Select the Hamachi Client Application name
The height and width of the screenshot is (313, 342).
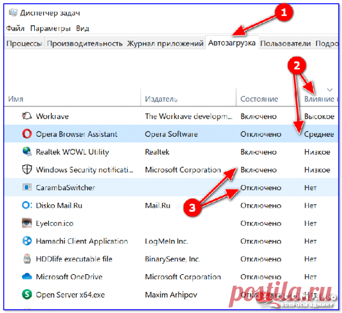(82, 241)
